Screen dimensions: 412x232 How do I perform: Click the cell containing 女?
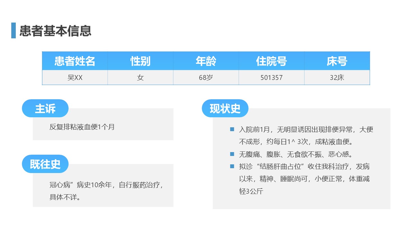[x=140, y=78]
